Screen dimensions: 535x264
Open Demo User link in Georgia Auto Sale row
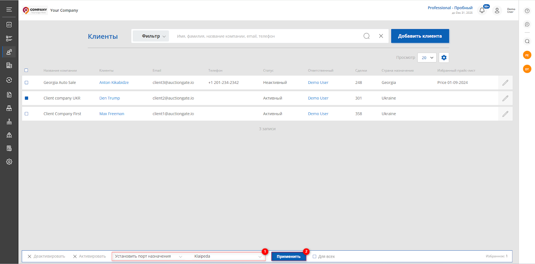point(318,83)
